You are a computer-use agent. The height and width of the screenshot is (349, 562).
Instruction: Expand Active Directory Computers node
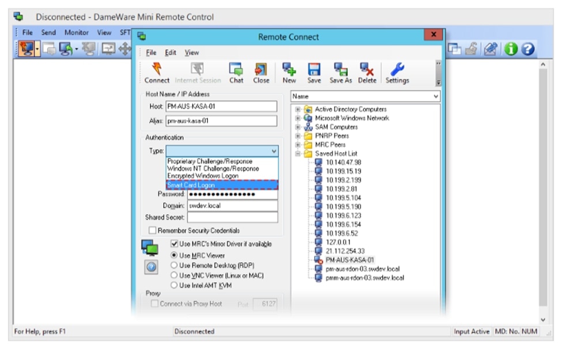pos(297,109)
